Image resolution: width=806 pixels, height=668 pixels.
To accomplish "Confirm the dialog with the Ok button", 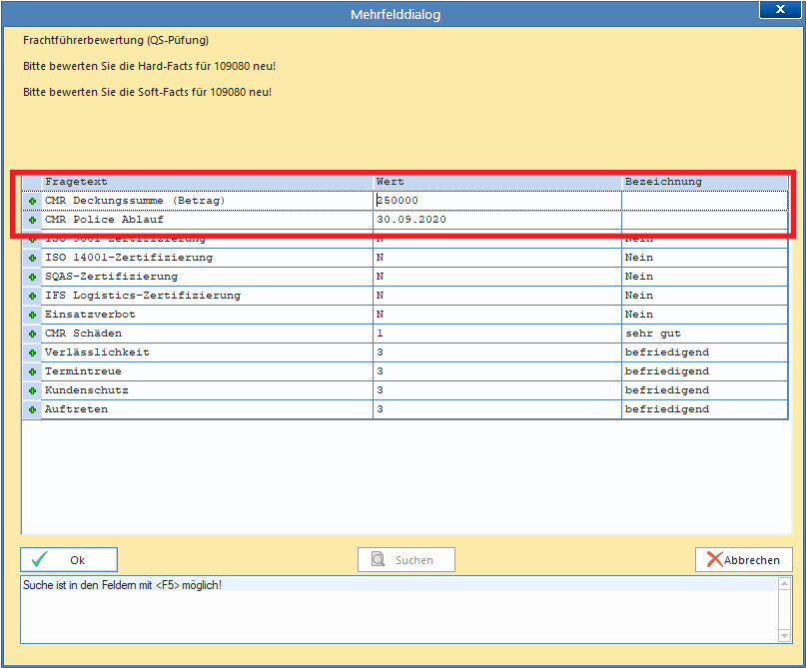I will 69,559.
